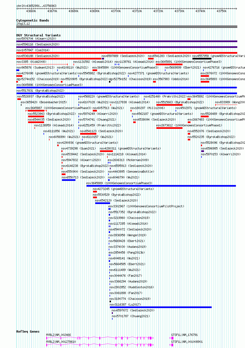245x348 pixels.
Task: Click the nsv6108110 (Wu2021) label
Action: pyautogui.click(x=73, y=67)
